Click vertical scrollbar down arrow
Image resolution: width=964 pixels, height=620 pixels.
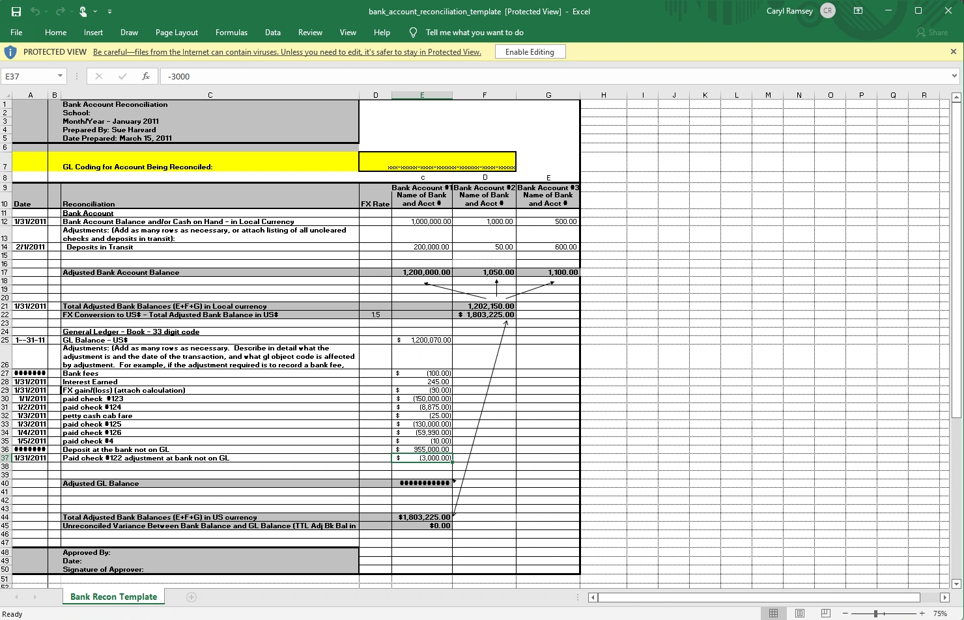(x=956, y=584)
